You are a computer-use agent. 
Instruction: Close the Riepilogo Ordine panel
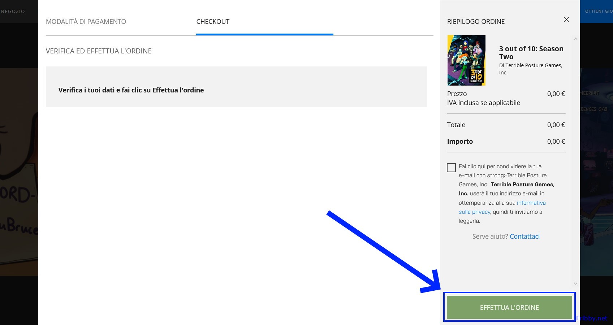[x=566, y=19]
